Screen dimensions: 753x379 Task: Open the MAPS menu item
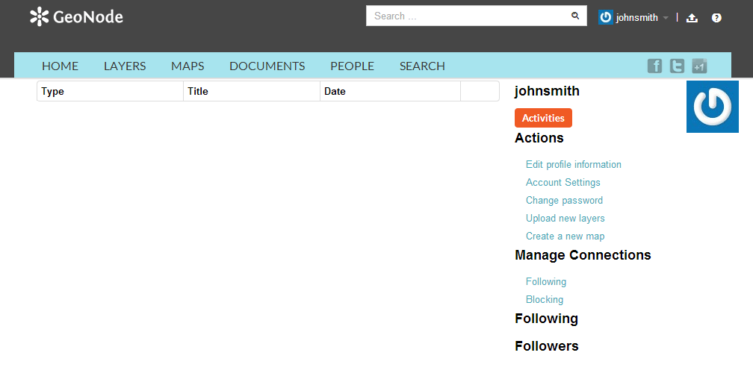[x=188, y=66]
